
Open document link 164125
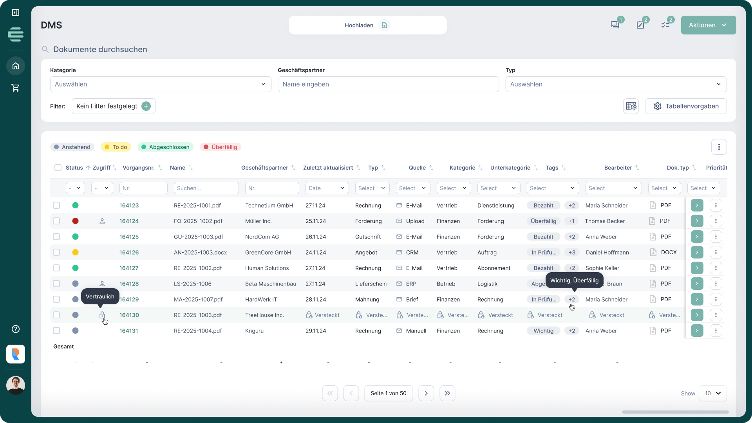[129, 237]
